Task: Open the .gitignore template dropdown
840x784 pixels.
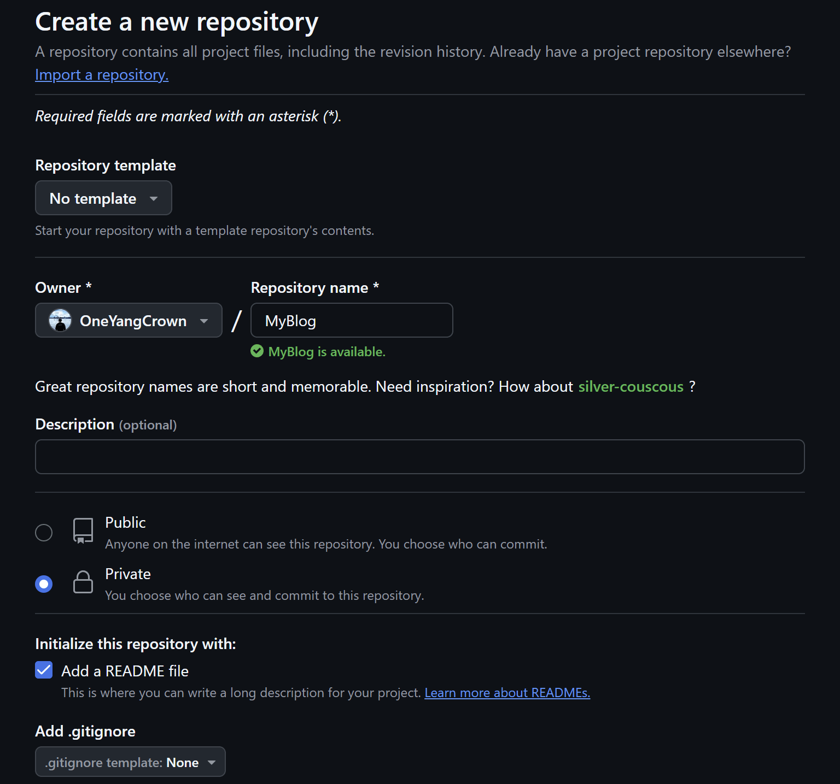Action: 130,762
